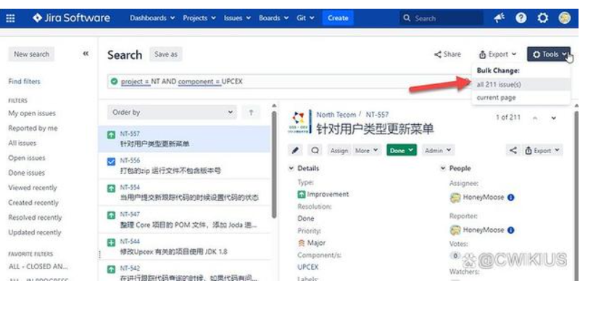Click the Assign button

[339, 150]
